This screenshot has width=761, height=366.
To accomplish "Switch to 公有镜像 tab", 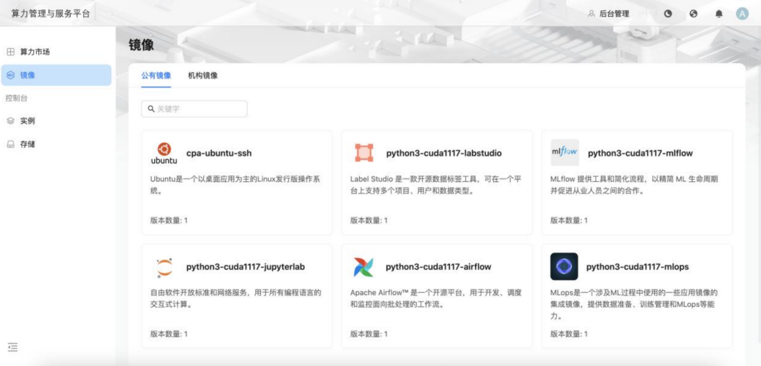I will tap(156, 76).
